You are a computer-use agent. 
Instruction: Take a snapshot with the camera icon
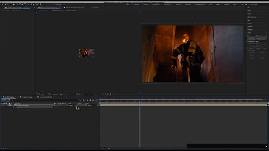(61, 94)
